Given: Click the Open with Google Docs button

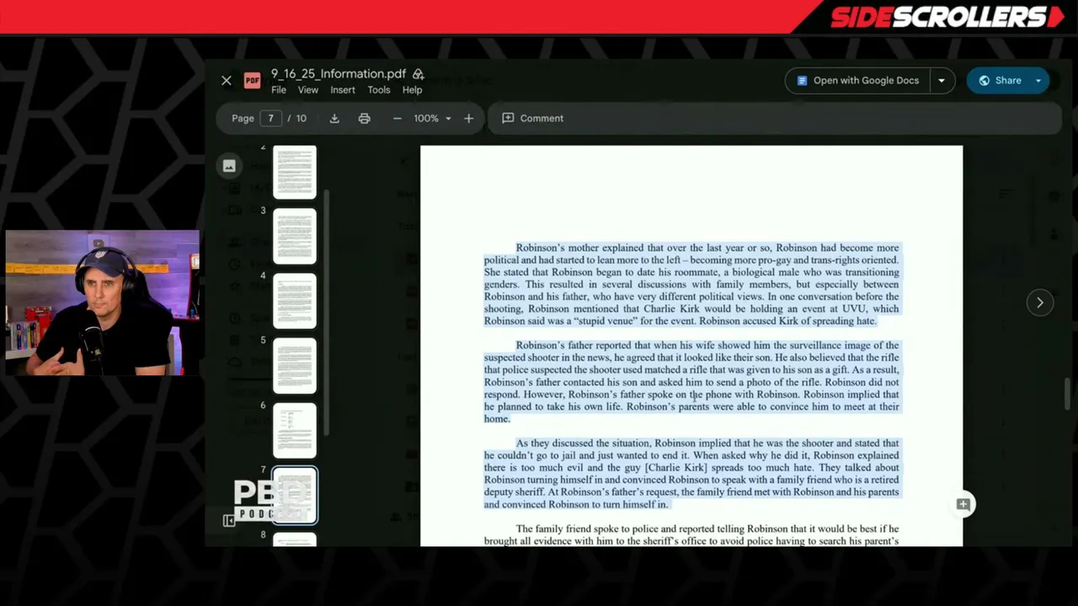Looking at the screenshot, I should click(x=857, y=81).
